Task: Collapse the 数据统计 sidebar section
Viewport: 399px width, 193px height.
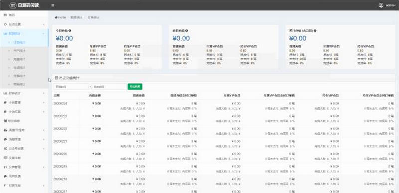Action: click(x=24, y=33)
